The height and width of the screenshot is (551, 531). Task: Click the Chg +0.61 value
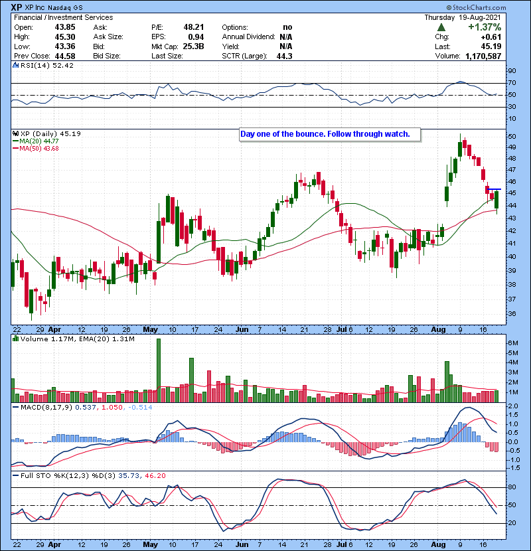pos(491,37)
